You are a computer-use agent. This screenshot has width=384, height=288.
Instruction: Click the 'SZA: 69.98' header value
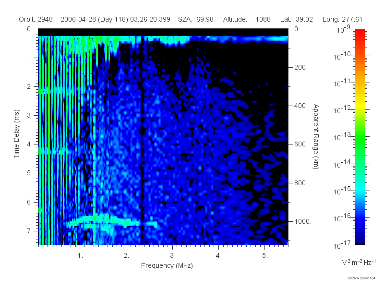(196, 19)
